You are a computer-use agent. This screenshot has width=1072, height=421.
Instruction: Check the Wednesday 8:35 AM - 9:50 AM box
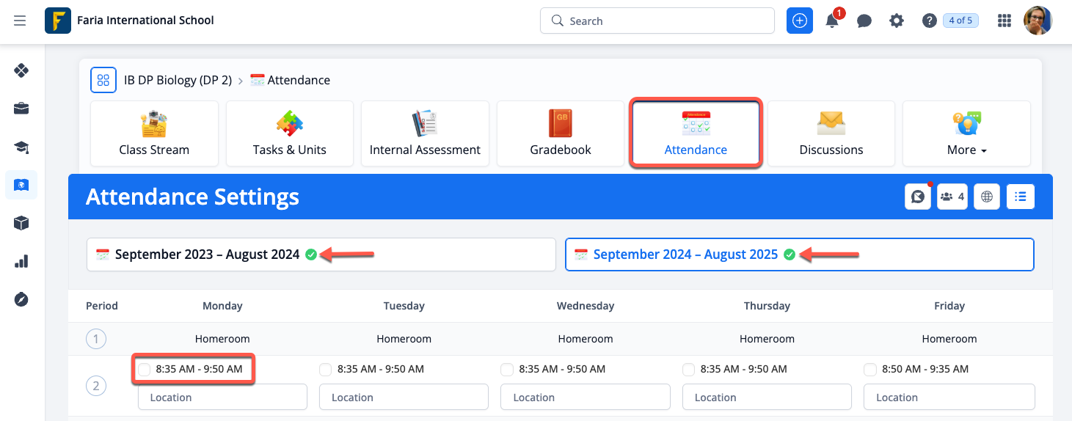click(507, 370)
